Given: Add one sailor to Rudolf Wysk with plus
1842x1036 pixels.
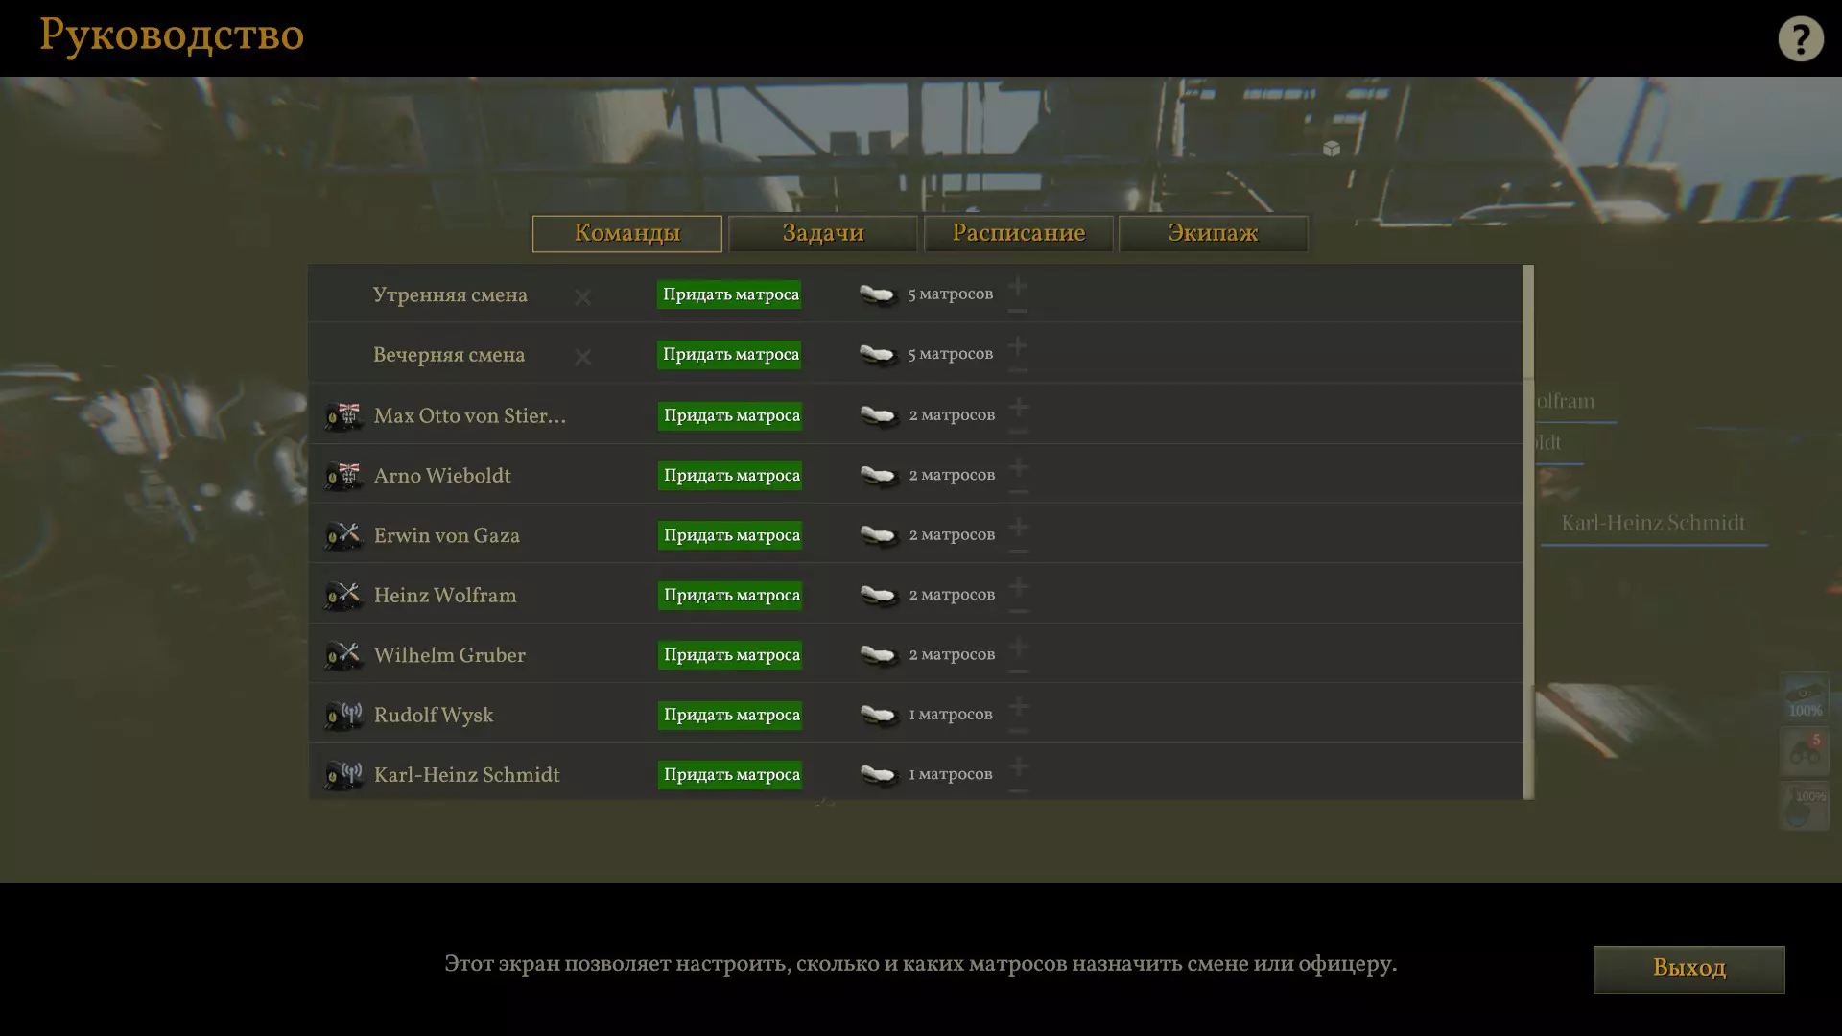Looking at the screenshot, I should pyautogui.click(x=1019, y=706).
